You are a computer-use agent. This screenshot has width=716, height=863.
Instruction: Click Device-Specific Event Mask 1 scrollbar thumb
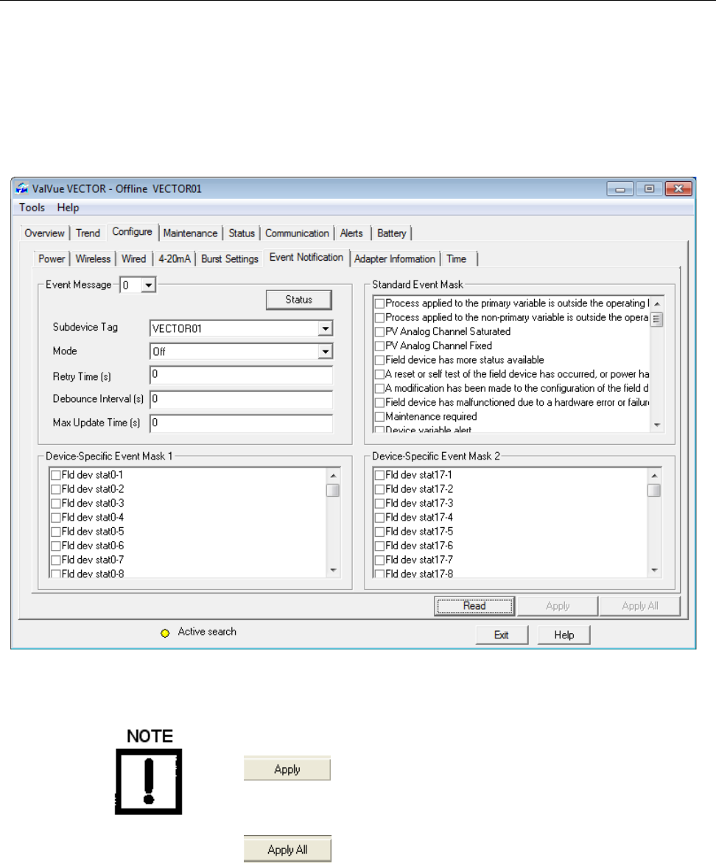[333, 490]
